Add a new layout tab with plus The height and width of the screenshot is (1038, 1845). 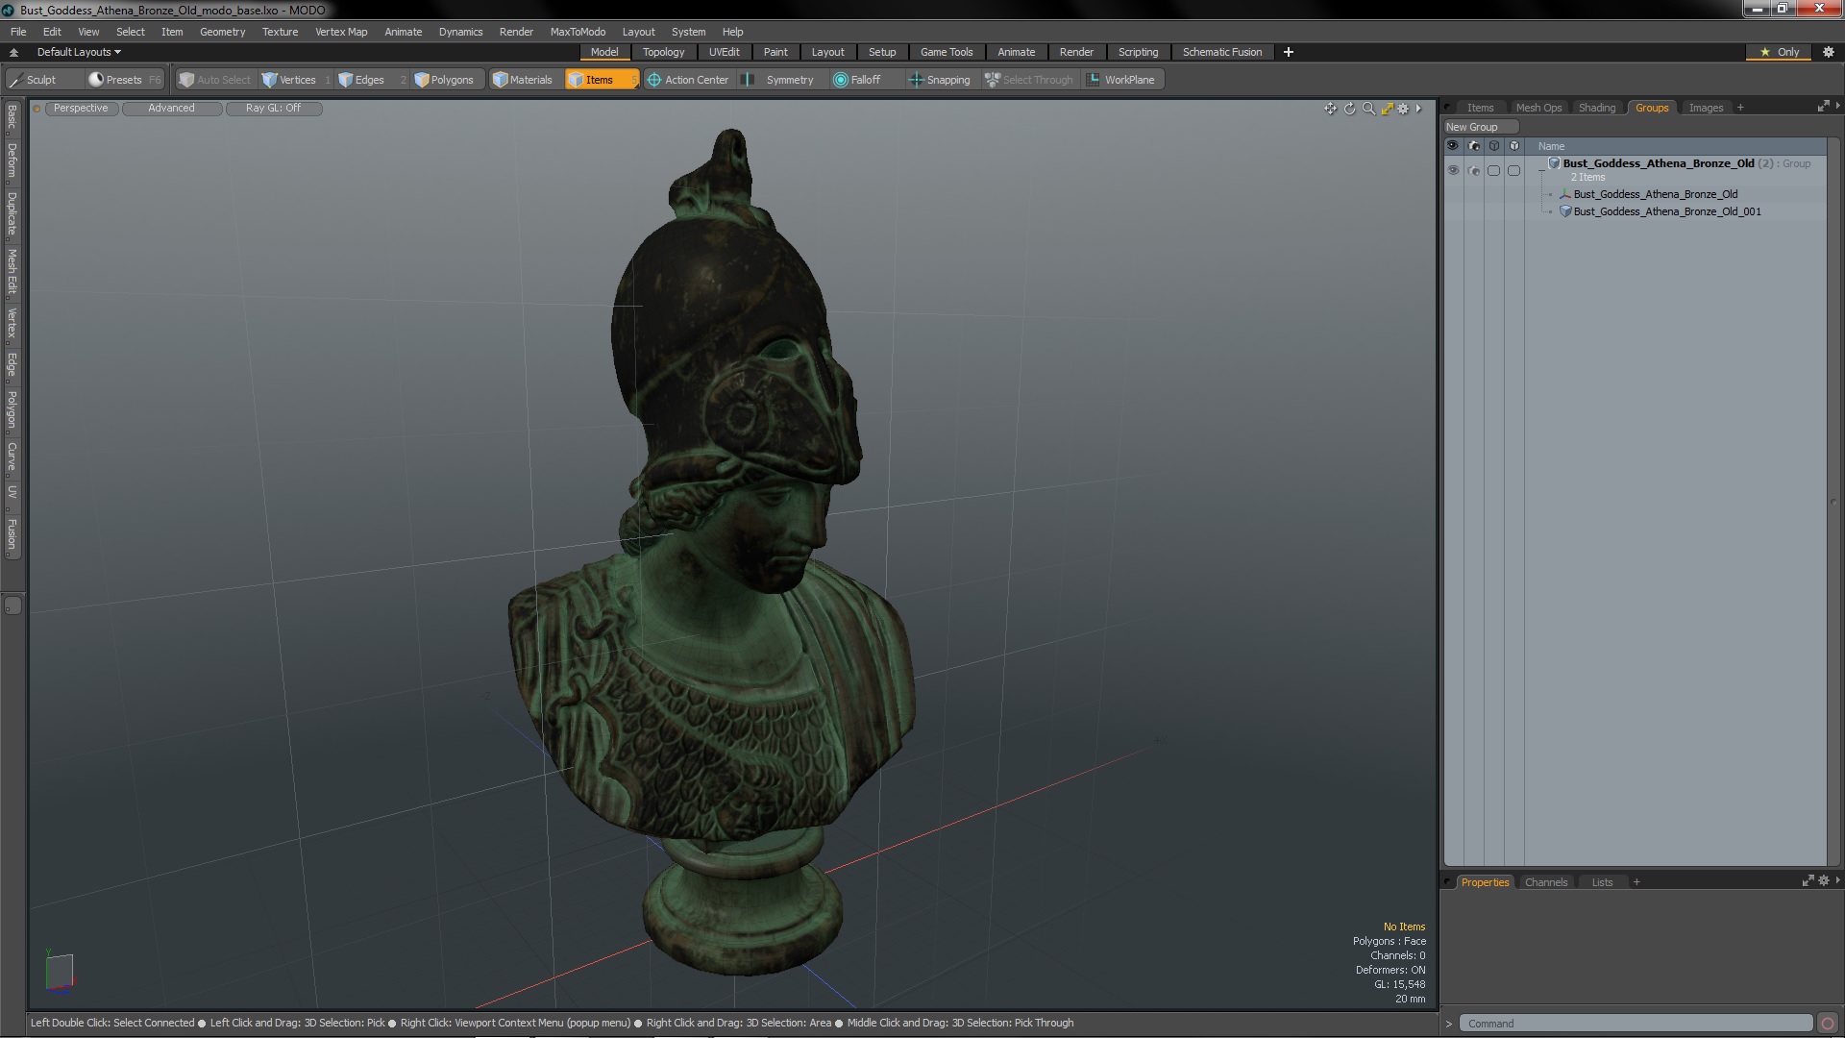1288,52
